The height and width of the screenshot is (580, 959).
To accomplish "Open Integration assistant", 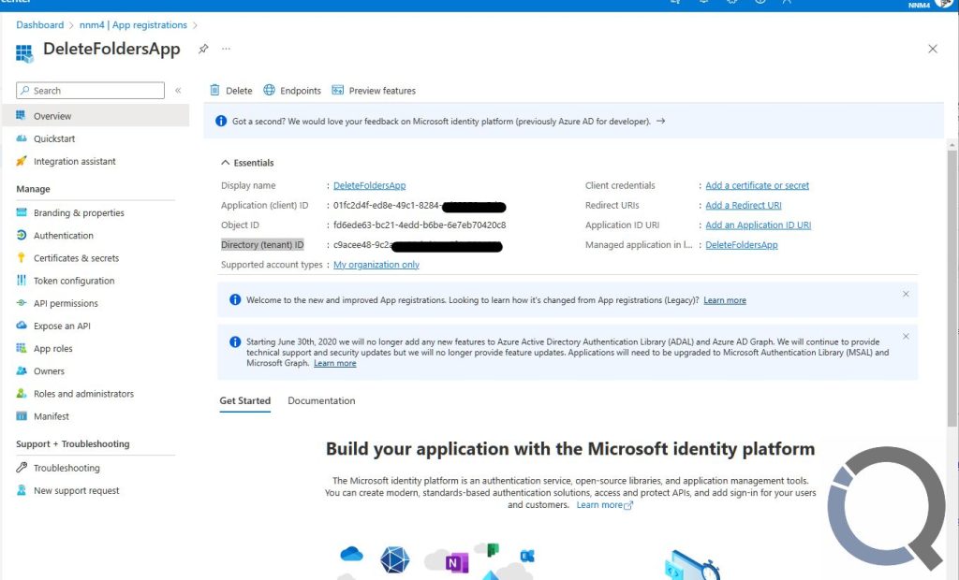I will pyautogui.click(x=74, y=161).
